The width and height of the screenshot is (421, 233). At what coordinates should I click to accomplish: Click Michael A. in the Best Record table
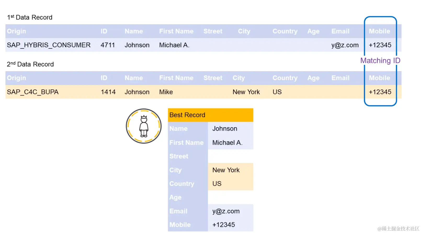point(227,143)
